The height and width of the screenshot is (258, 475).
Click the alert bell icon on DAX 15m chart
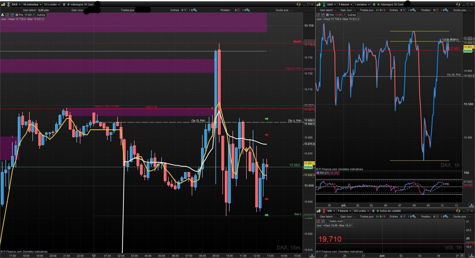pyautogui.click(x=2, y=15)
